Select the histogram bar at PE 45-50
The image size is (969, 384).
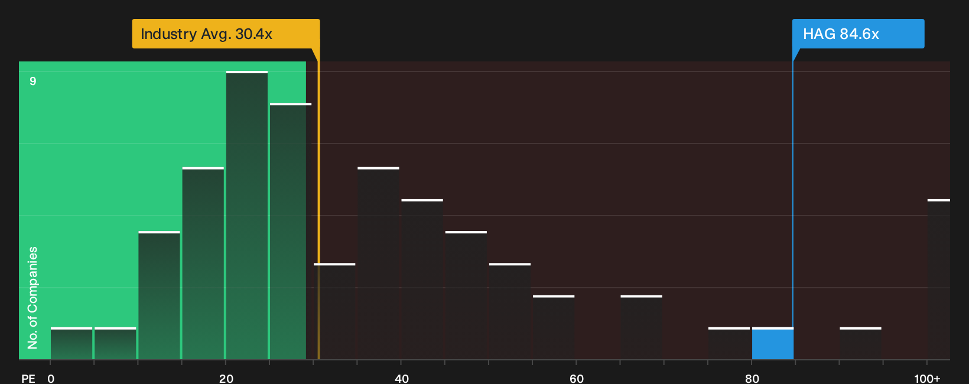click(x=466, y=295)
